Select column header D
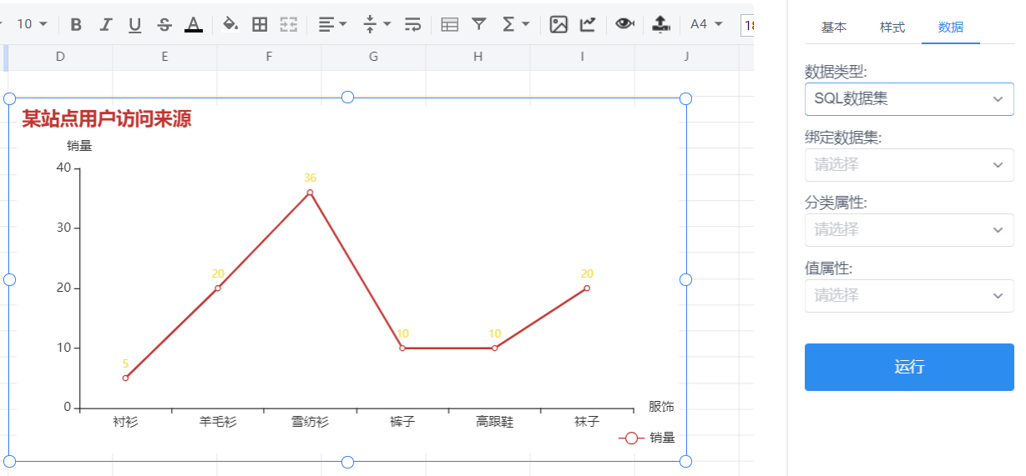Screen dimensions: 1026x476 click(60, 57)
